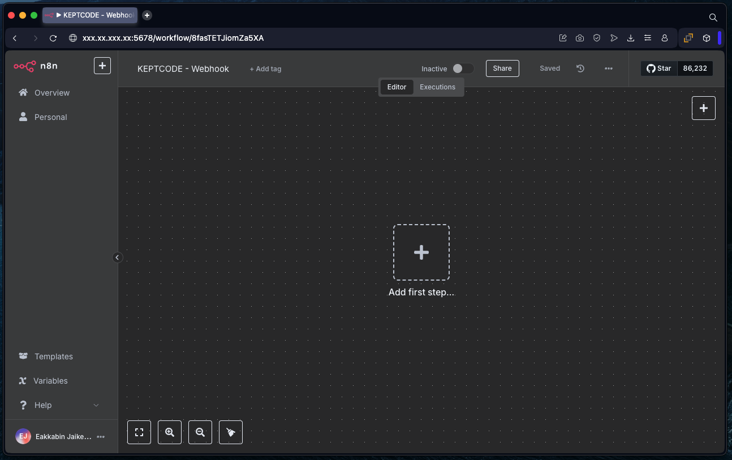Open workflow history clock icon

coord(580,68)
